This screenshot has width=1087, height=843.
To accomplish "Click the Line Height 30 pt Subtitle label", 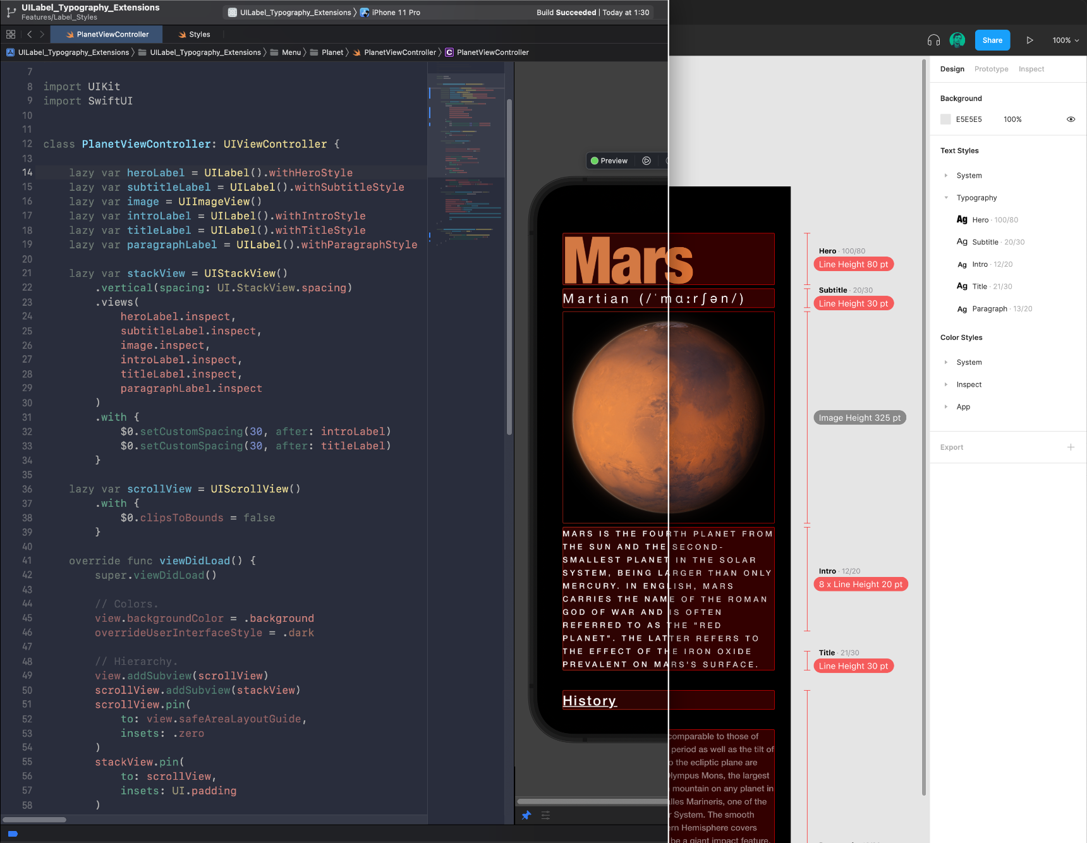I will (x=853, y=303).
